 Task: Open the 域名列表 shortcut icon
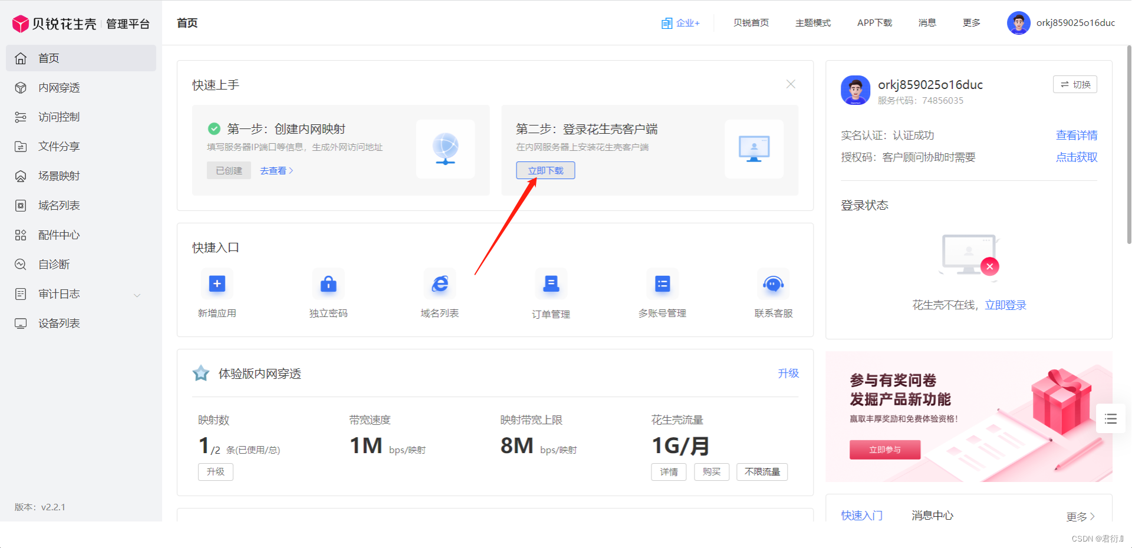click(440, 284)
